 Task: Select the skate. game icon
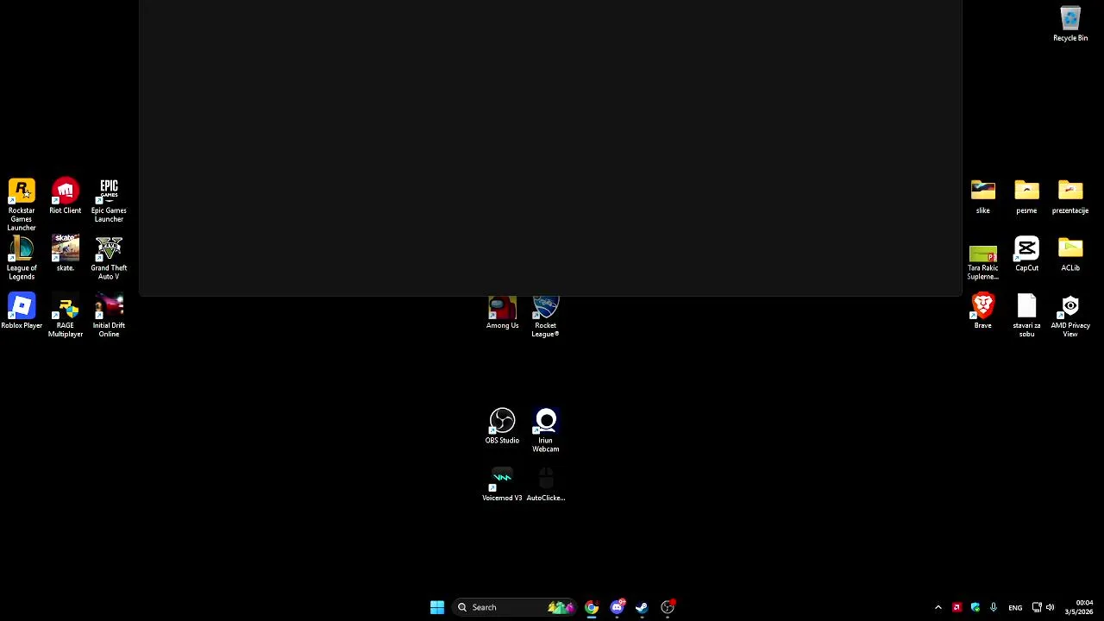tap(66, 254)
